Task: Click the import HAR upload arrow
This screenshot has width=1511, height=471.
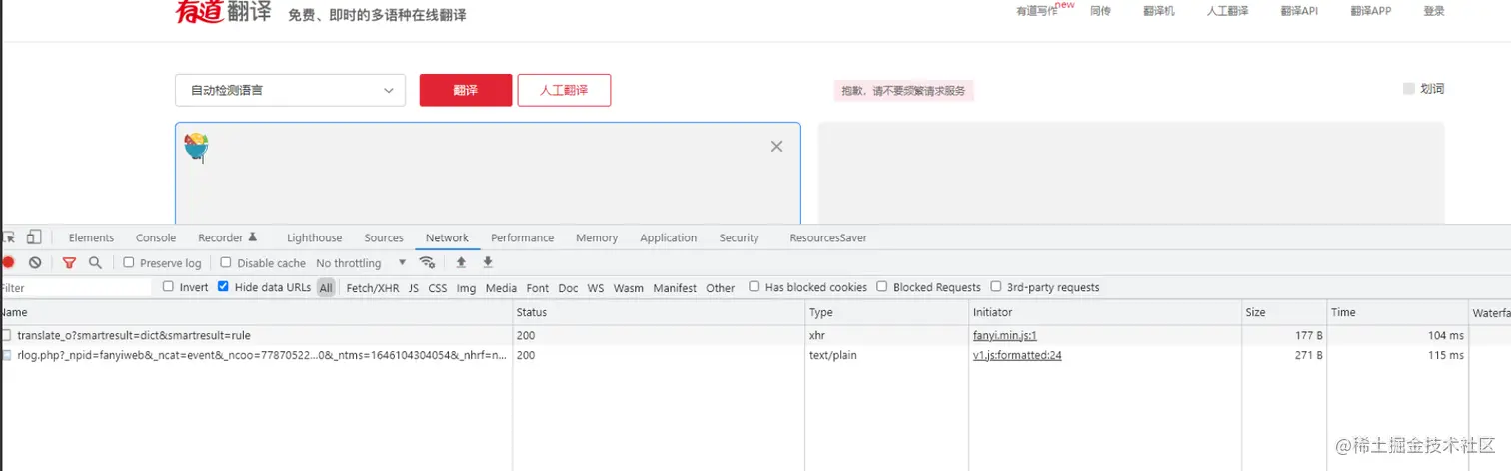Action: (461, 262)
